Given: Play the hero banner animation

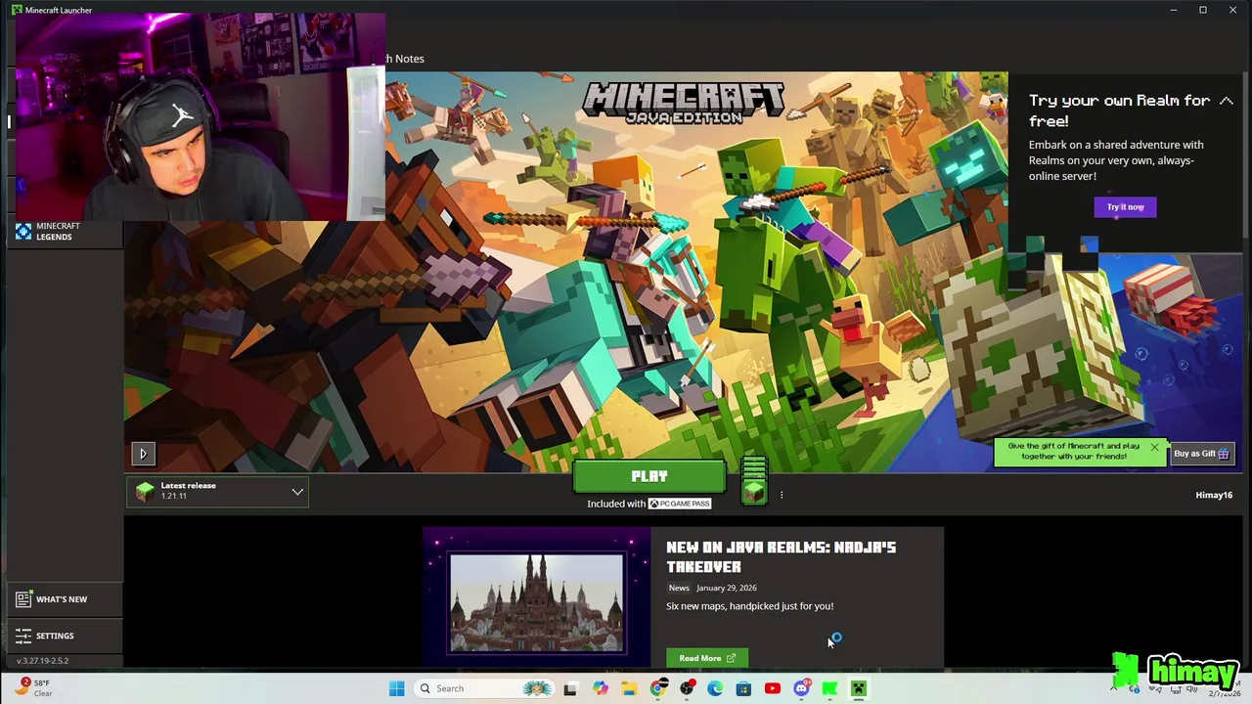Looking at the screenshot, I should click(x=143, y=454).
